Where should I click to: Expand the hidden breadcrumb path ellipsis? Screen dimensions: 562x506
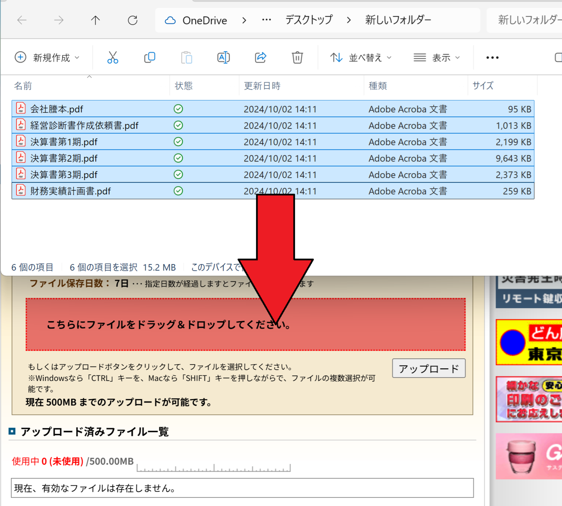pyautogui.click(x=267, y=20)
